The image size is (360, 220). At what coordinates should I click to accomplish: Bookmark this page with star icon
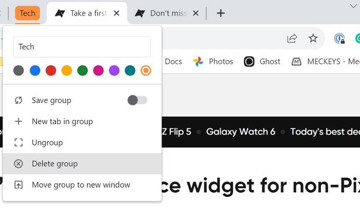click(x=313, y=38)
